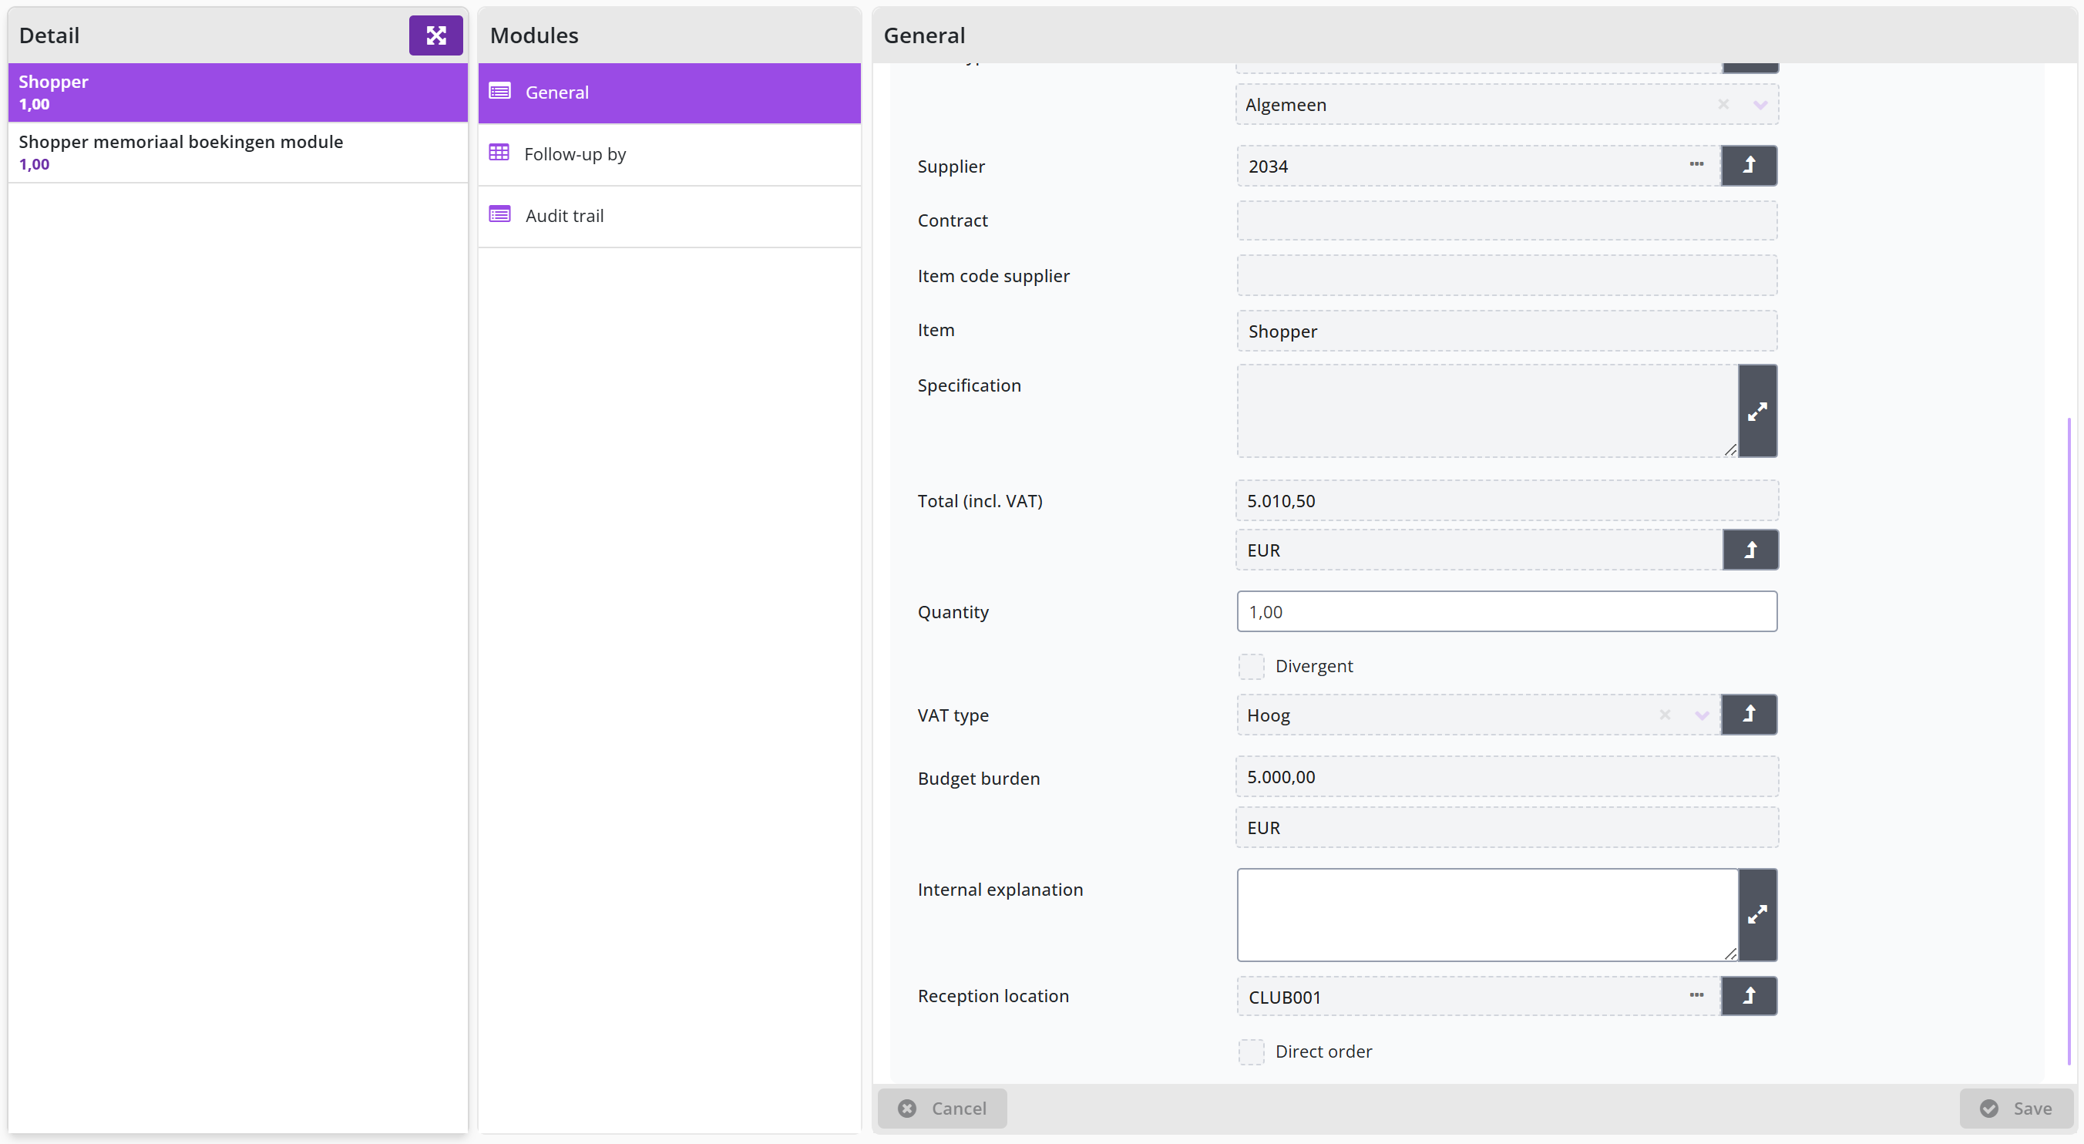The height and width of the screenshot is (1144, 2084).
Task: Enable the Direct order checkbox
Action: 1252,1051
